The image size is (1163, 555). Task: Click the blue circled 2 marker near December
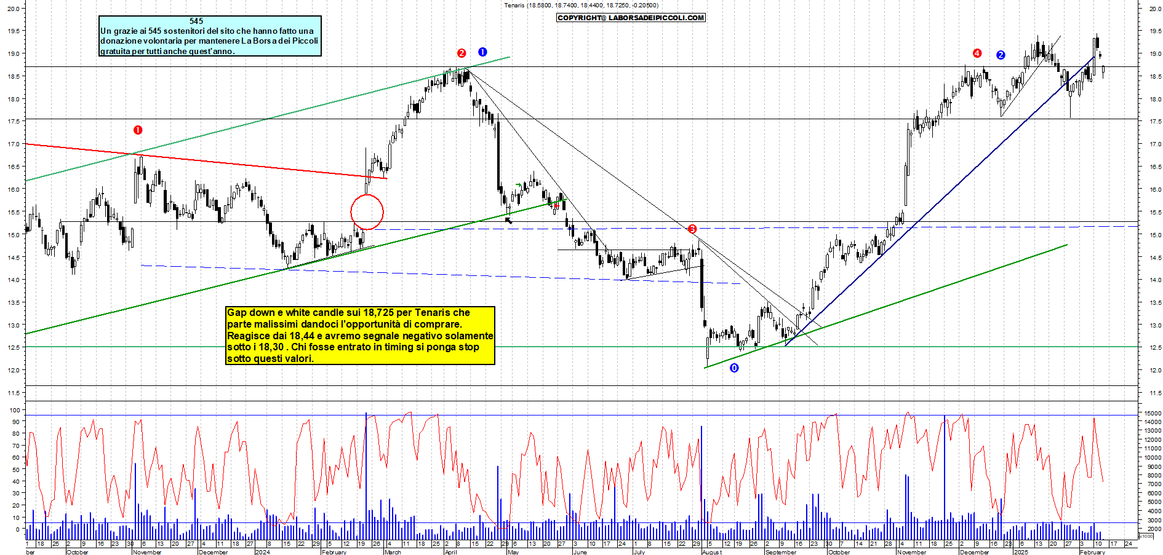tap(1001, 55)
